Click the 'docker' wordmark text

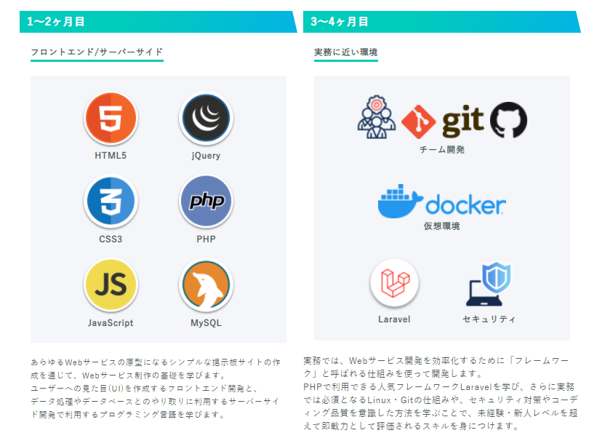coord(465,204)
